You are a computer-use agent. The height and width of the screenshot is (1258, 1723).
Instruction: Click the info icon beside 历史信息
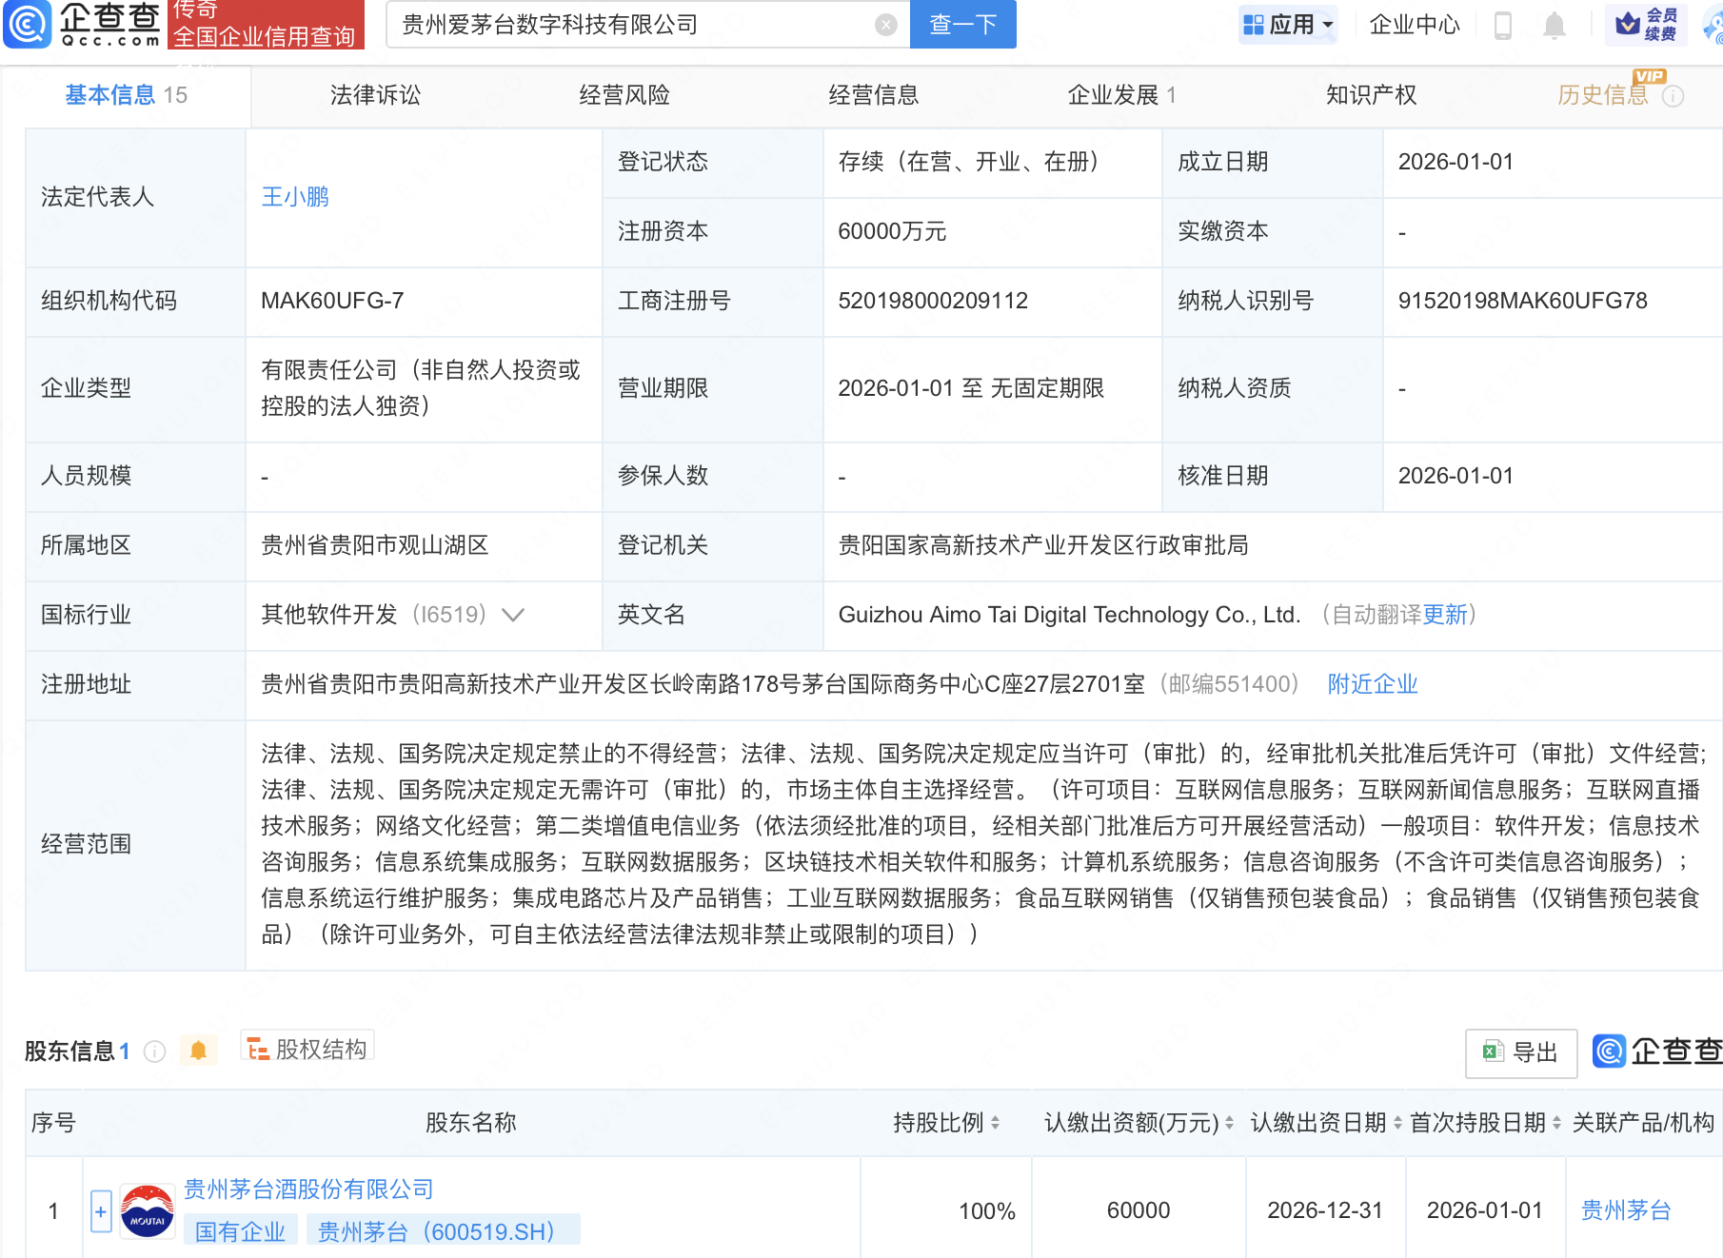(1673, 96)
